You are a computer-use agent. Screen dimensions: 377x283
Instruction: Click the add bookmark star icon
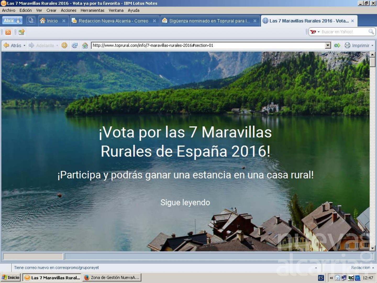21,32
